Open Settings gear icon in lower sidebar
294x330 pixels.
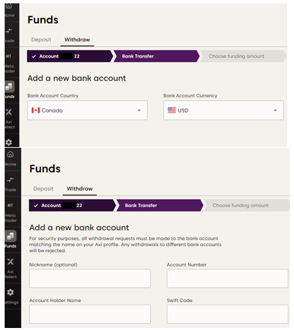(10, 292)
